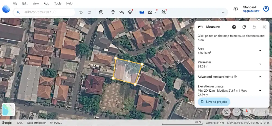Click the Upgrade now link
This screenshot has width=272, height=126.
251,11
